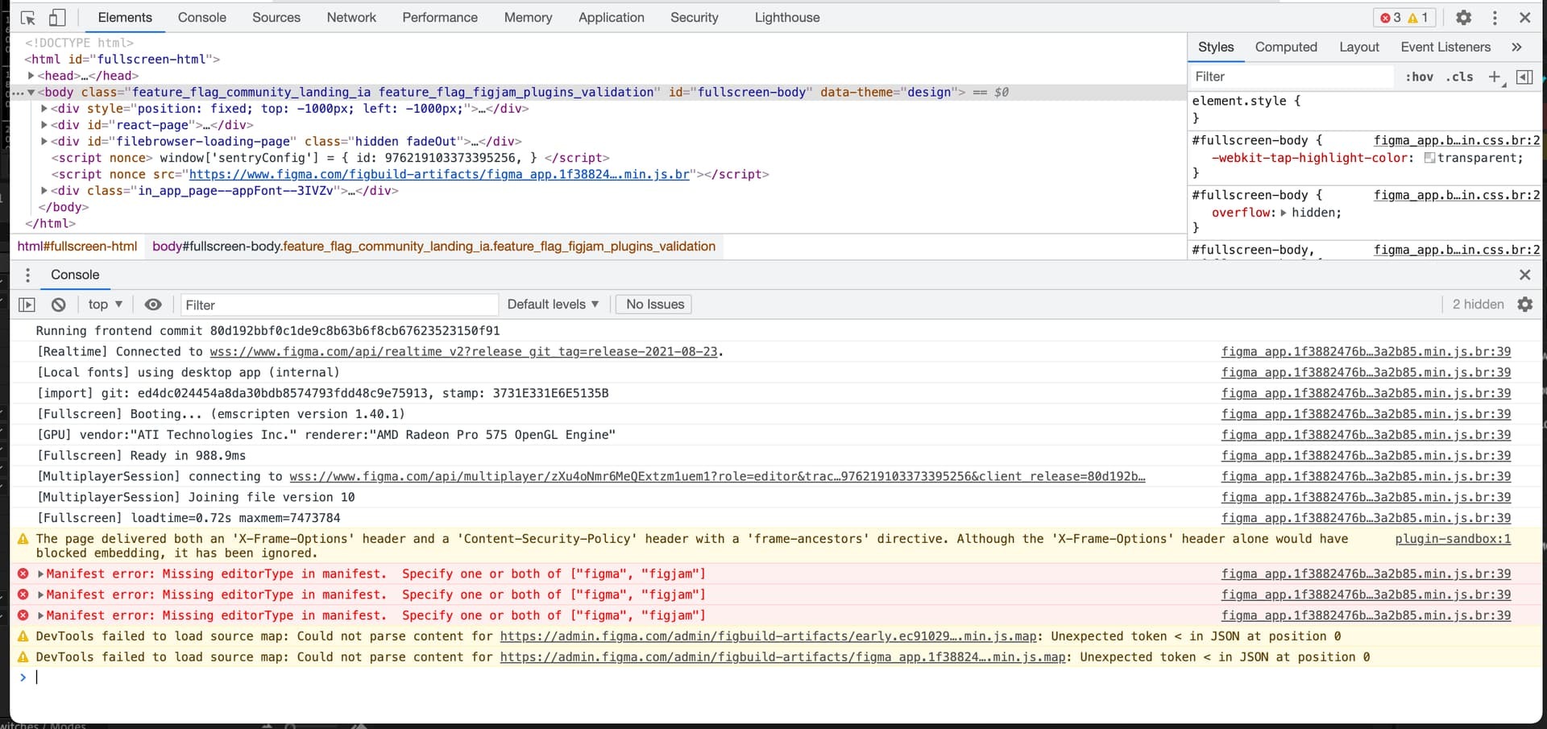Select the Styles pane tab
The width and height of the screenshot is (1547, 729).
[x=1216, y=48]
